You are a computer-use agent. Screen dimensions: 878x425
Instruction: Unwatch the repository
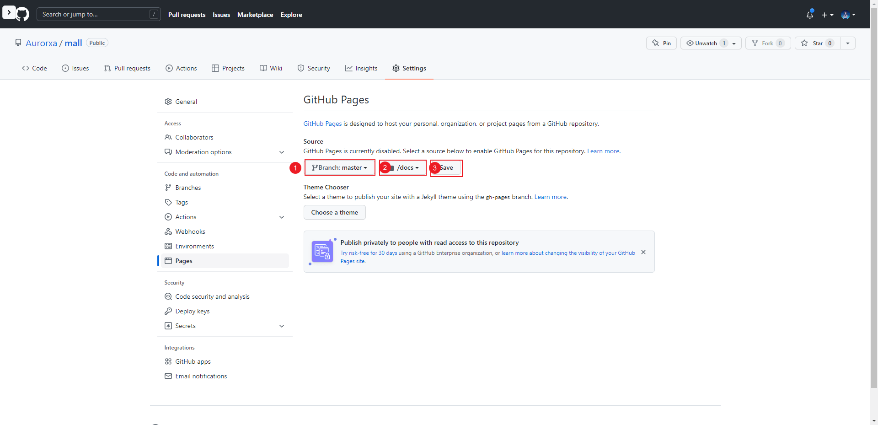(x=706, y=43)
